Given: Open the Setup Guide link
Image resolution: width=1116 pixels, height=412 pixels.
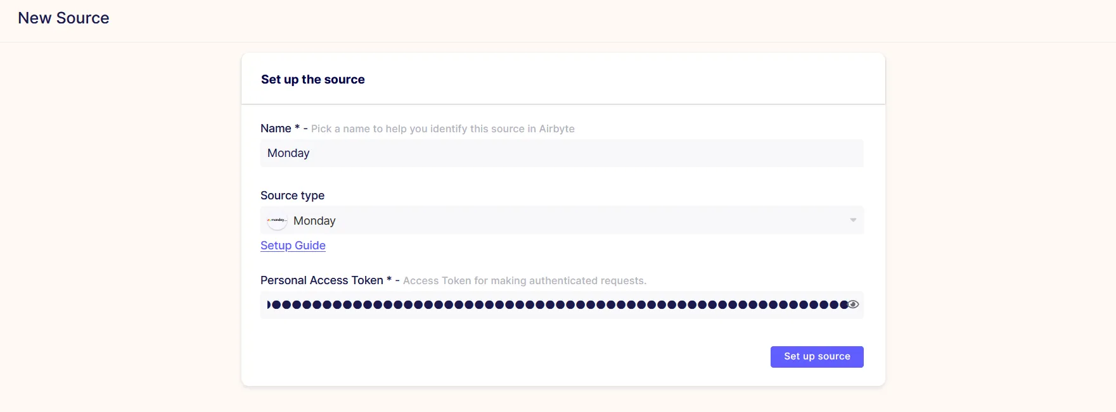Looking at the screenshot, I should pos(293,246).
